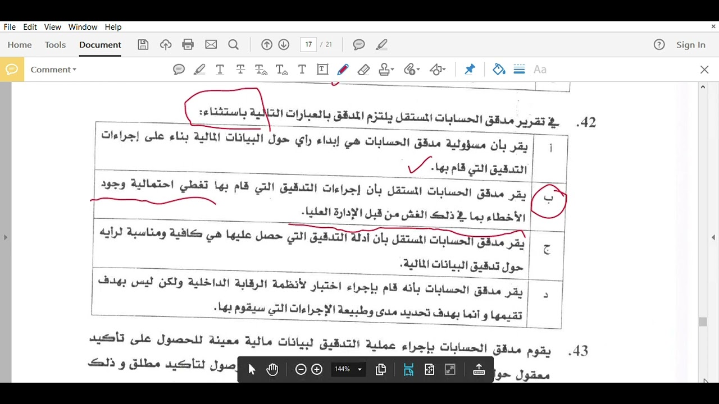Switch to the Tools tab
Screen dimensions: 719x404
click(x=55, y=45)
